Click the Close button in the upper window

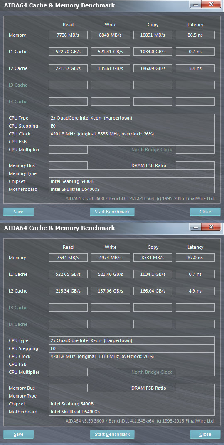tap(205, 212)
